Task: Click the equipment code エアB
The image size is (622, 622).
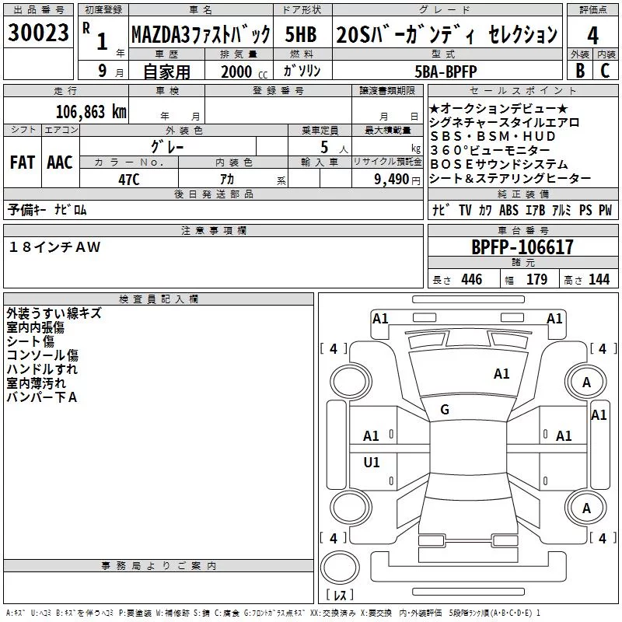Action: point(535,210)
